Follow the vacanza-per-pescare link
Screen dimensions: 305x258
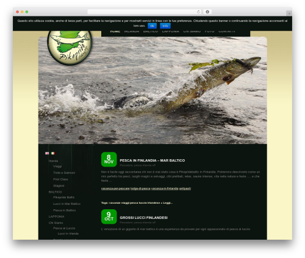coord(115,188)
